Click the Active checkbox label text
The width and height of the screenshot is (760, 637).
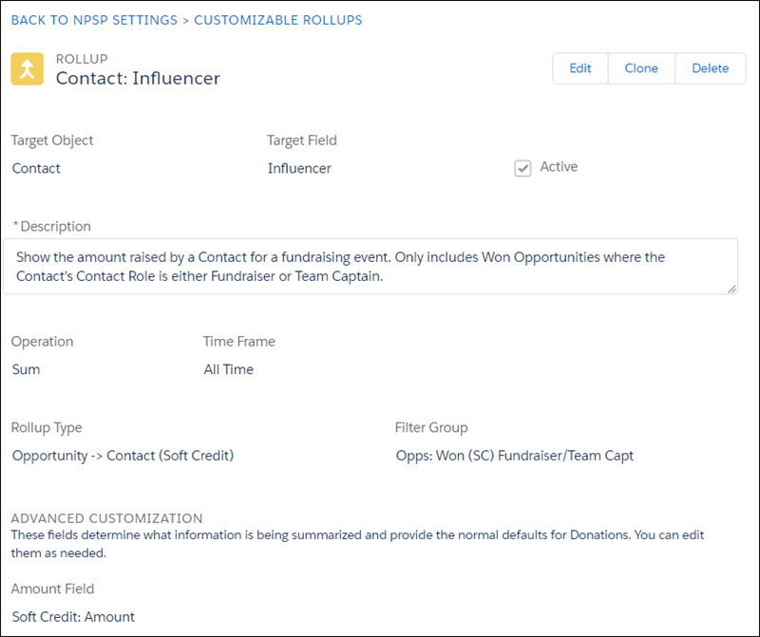[559, 167]
